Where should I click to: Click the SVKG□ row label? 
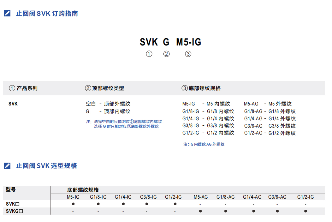pyautogui.click(x=15, y=211)
